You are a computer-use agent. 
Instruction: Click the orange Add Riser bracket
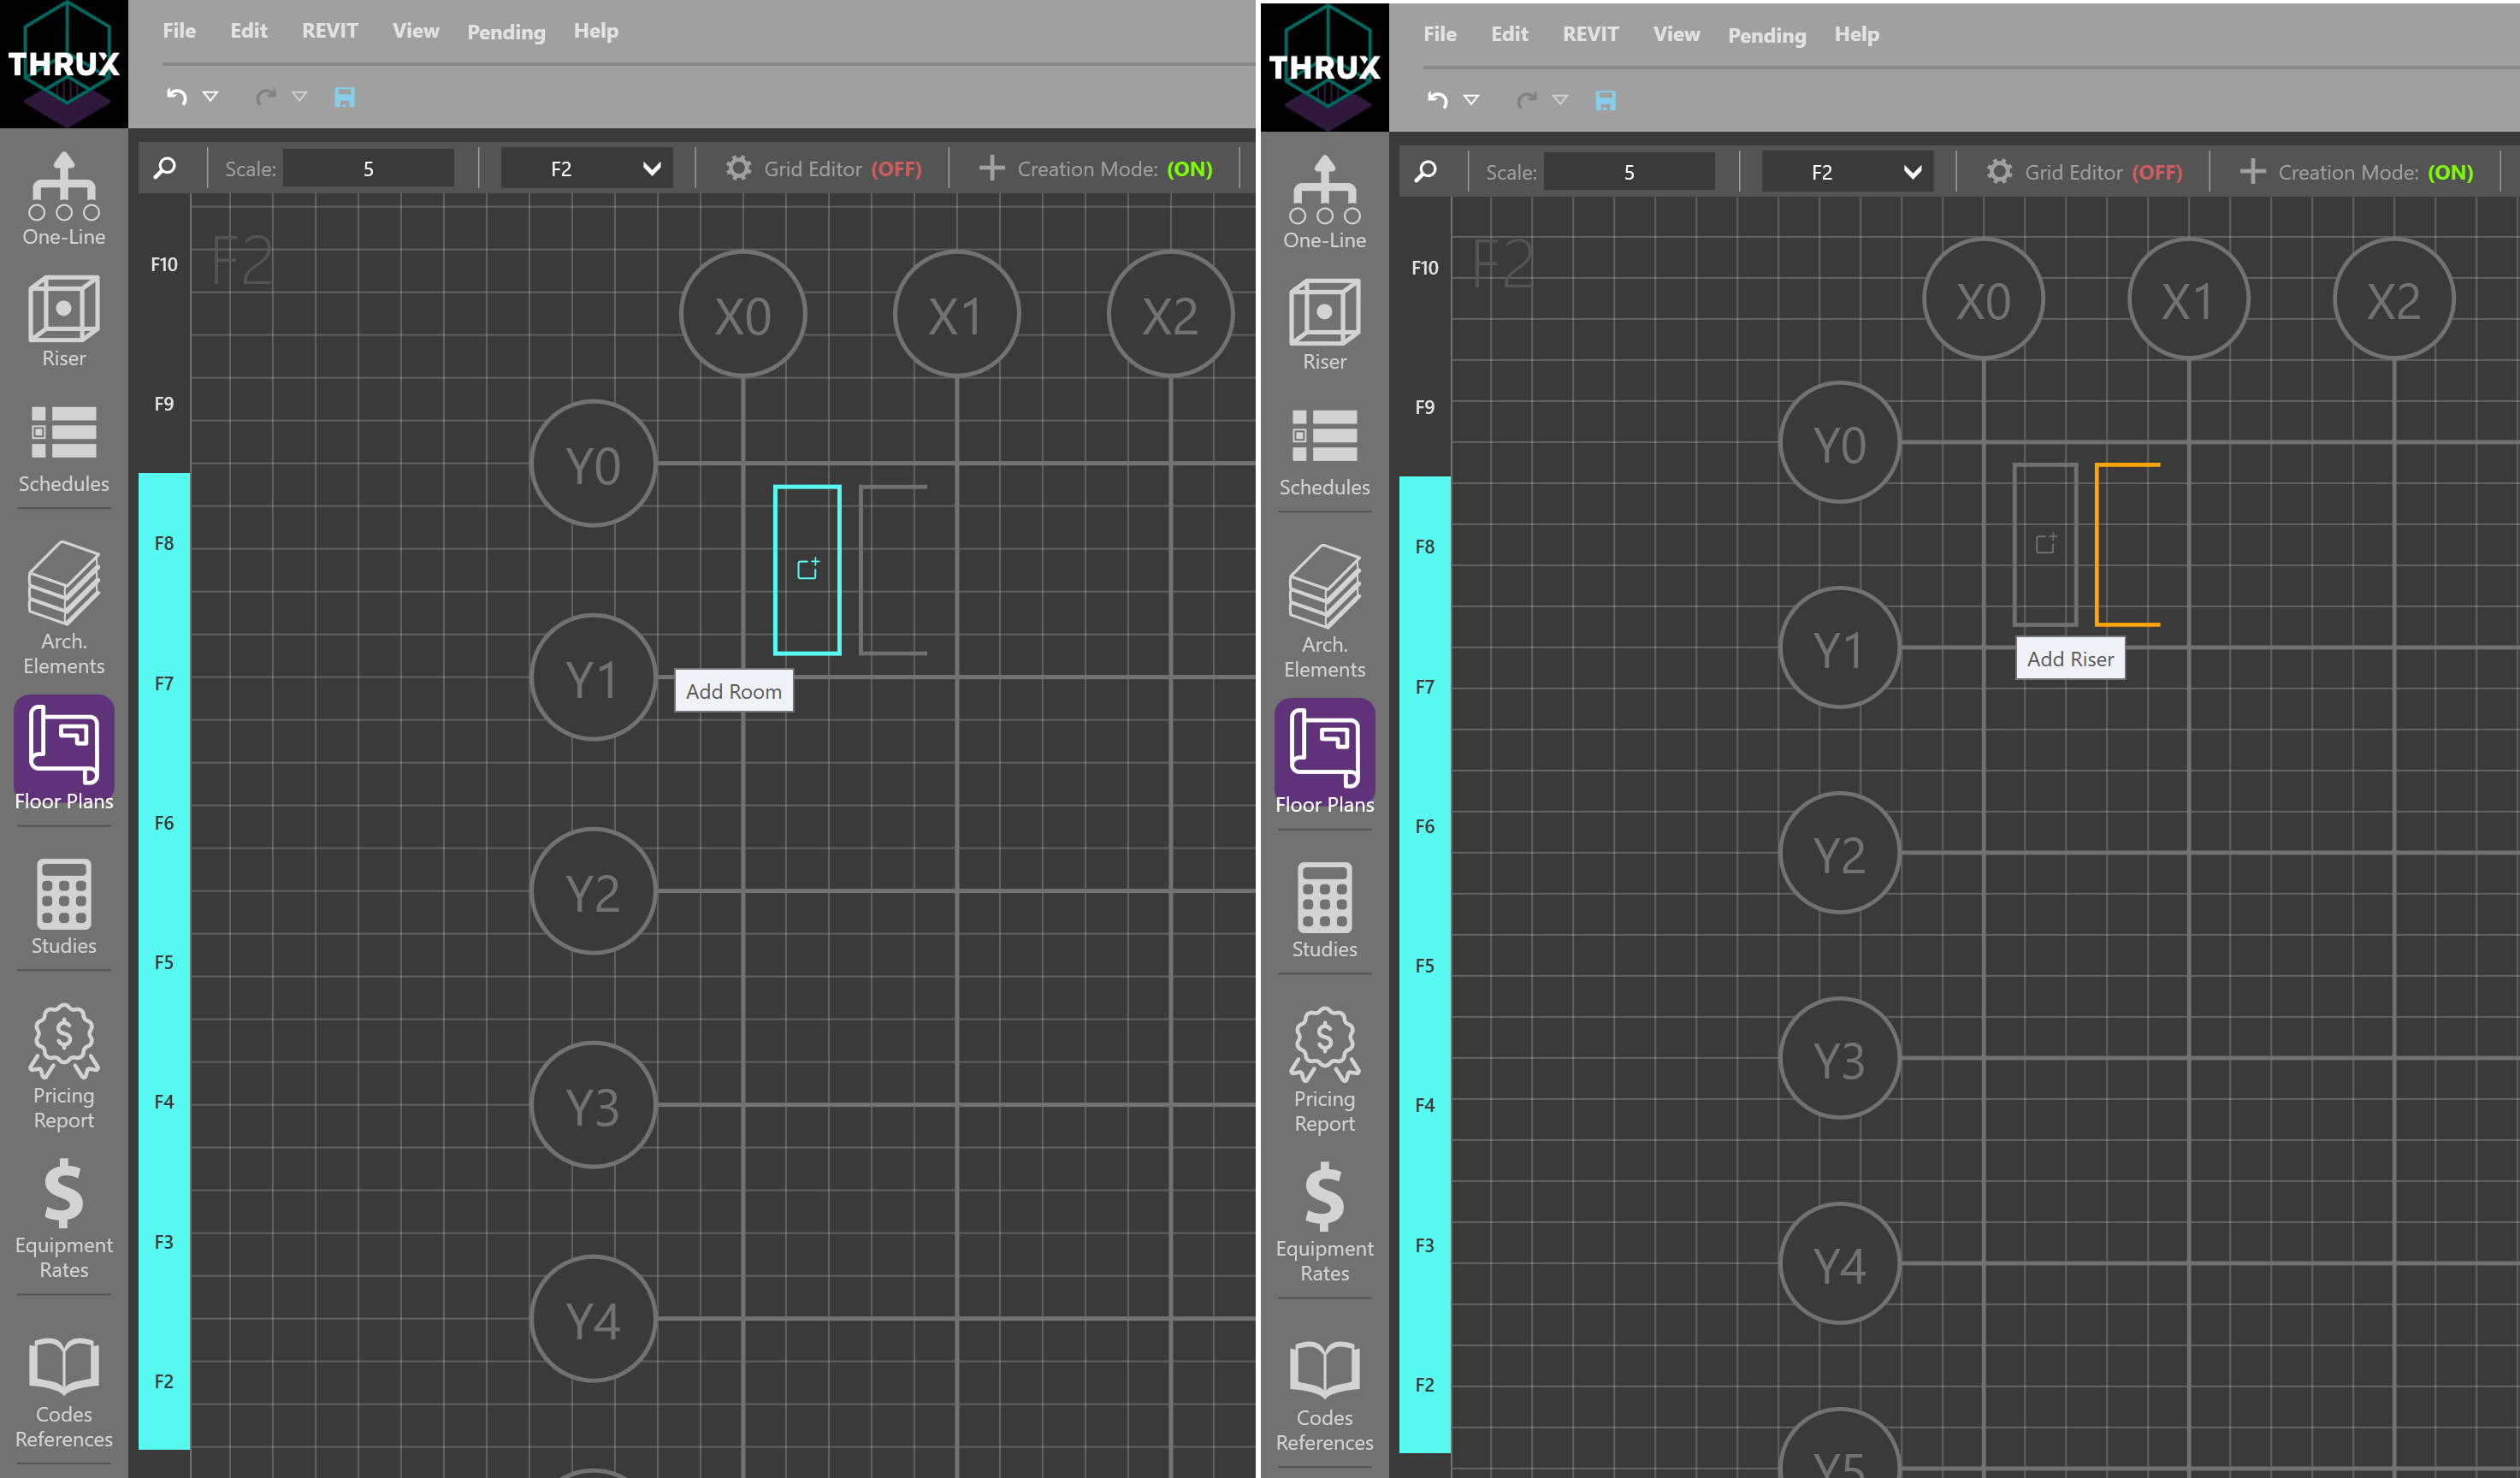(2100, 545)
